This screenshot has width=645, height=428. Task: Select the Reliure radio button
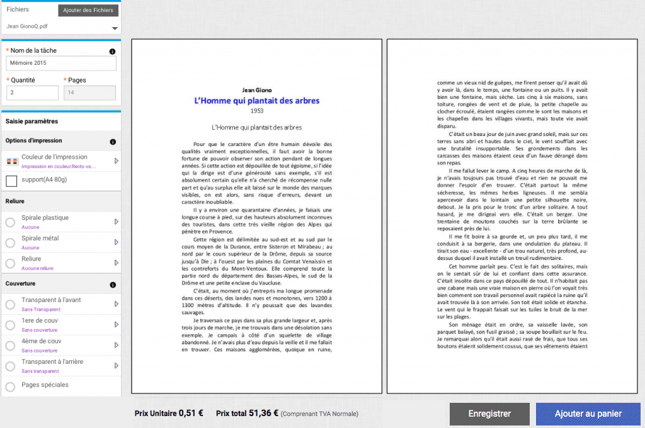pyautogui.click(x=10, y=264)
